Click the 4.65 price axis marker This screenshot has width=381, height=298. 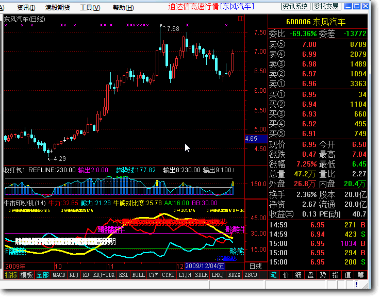pos(256,139)
